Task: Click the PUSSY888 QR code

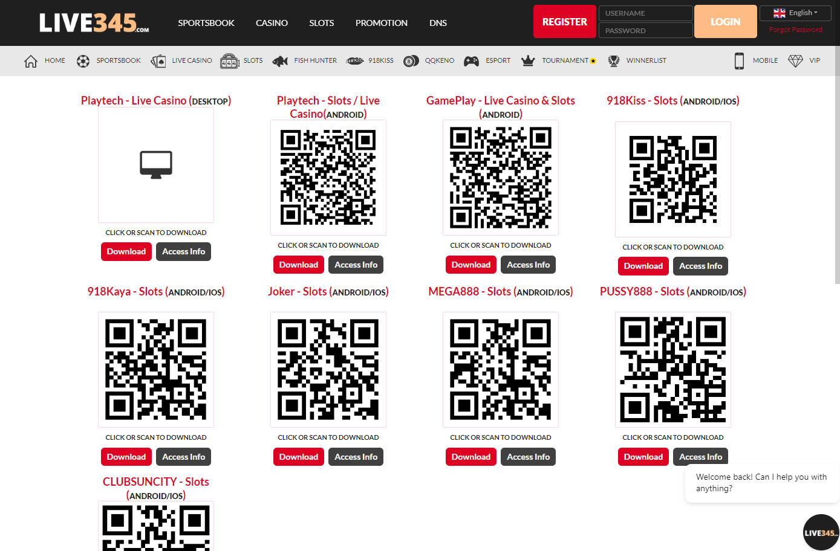Action: (x=673, y=370)
